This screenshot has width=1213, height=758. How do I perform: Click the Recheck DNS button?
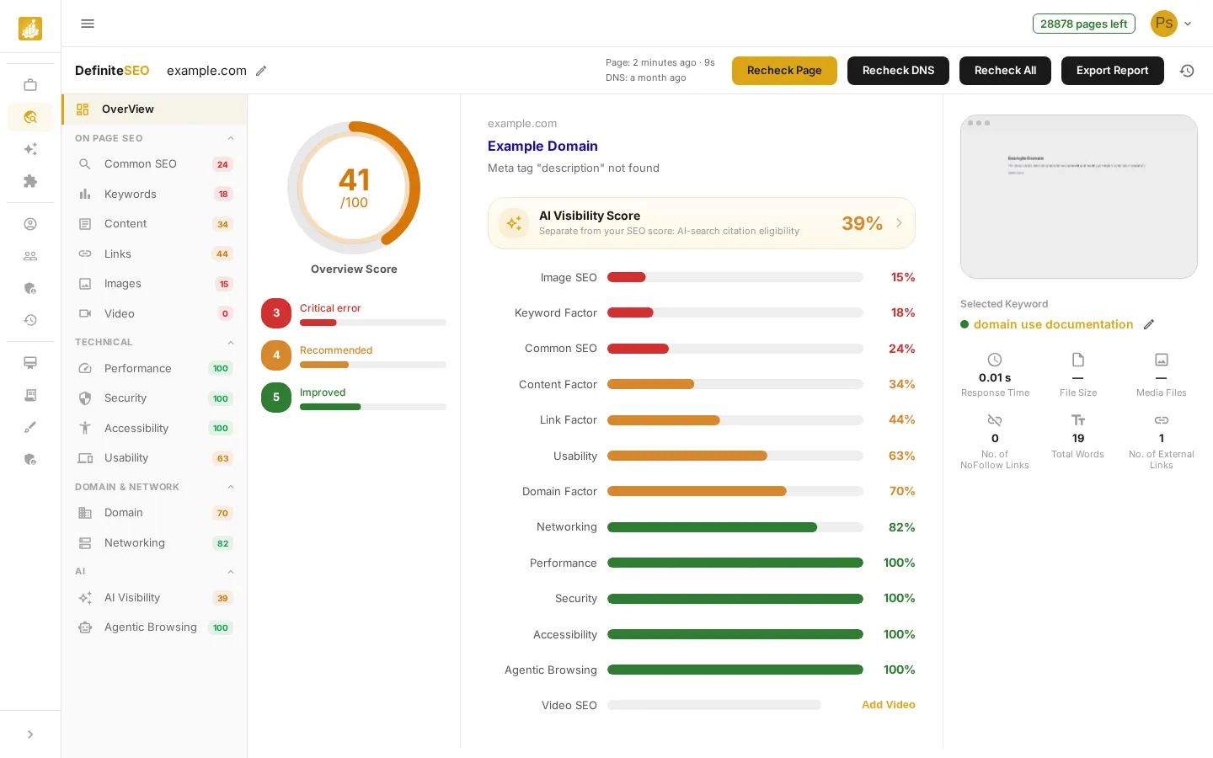coord(898,71)
